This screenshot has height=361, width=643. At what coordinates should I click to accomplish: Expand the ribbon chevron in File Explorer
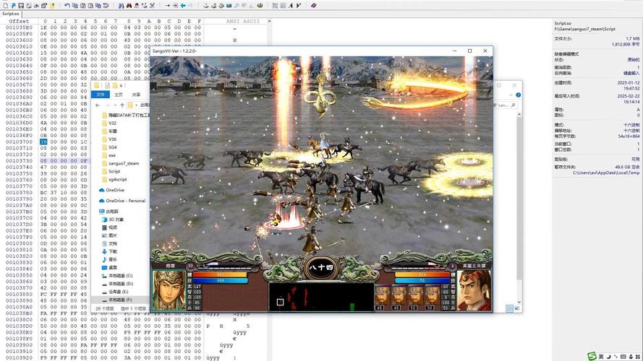tap(511, 95)
